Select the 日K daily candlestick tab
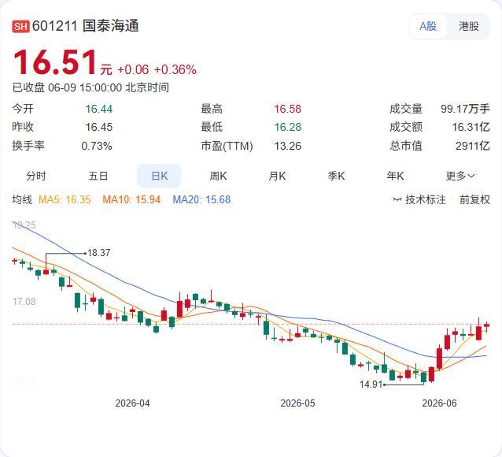Image resolution: width=502 pixels, height=457 pixels. (159, 176)
